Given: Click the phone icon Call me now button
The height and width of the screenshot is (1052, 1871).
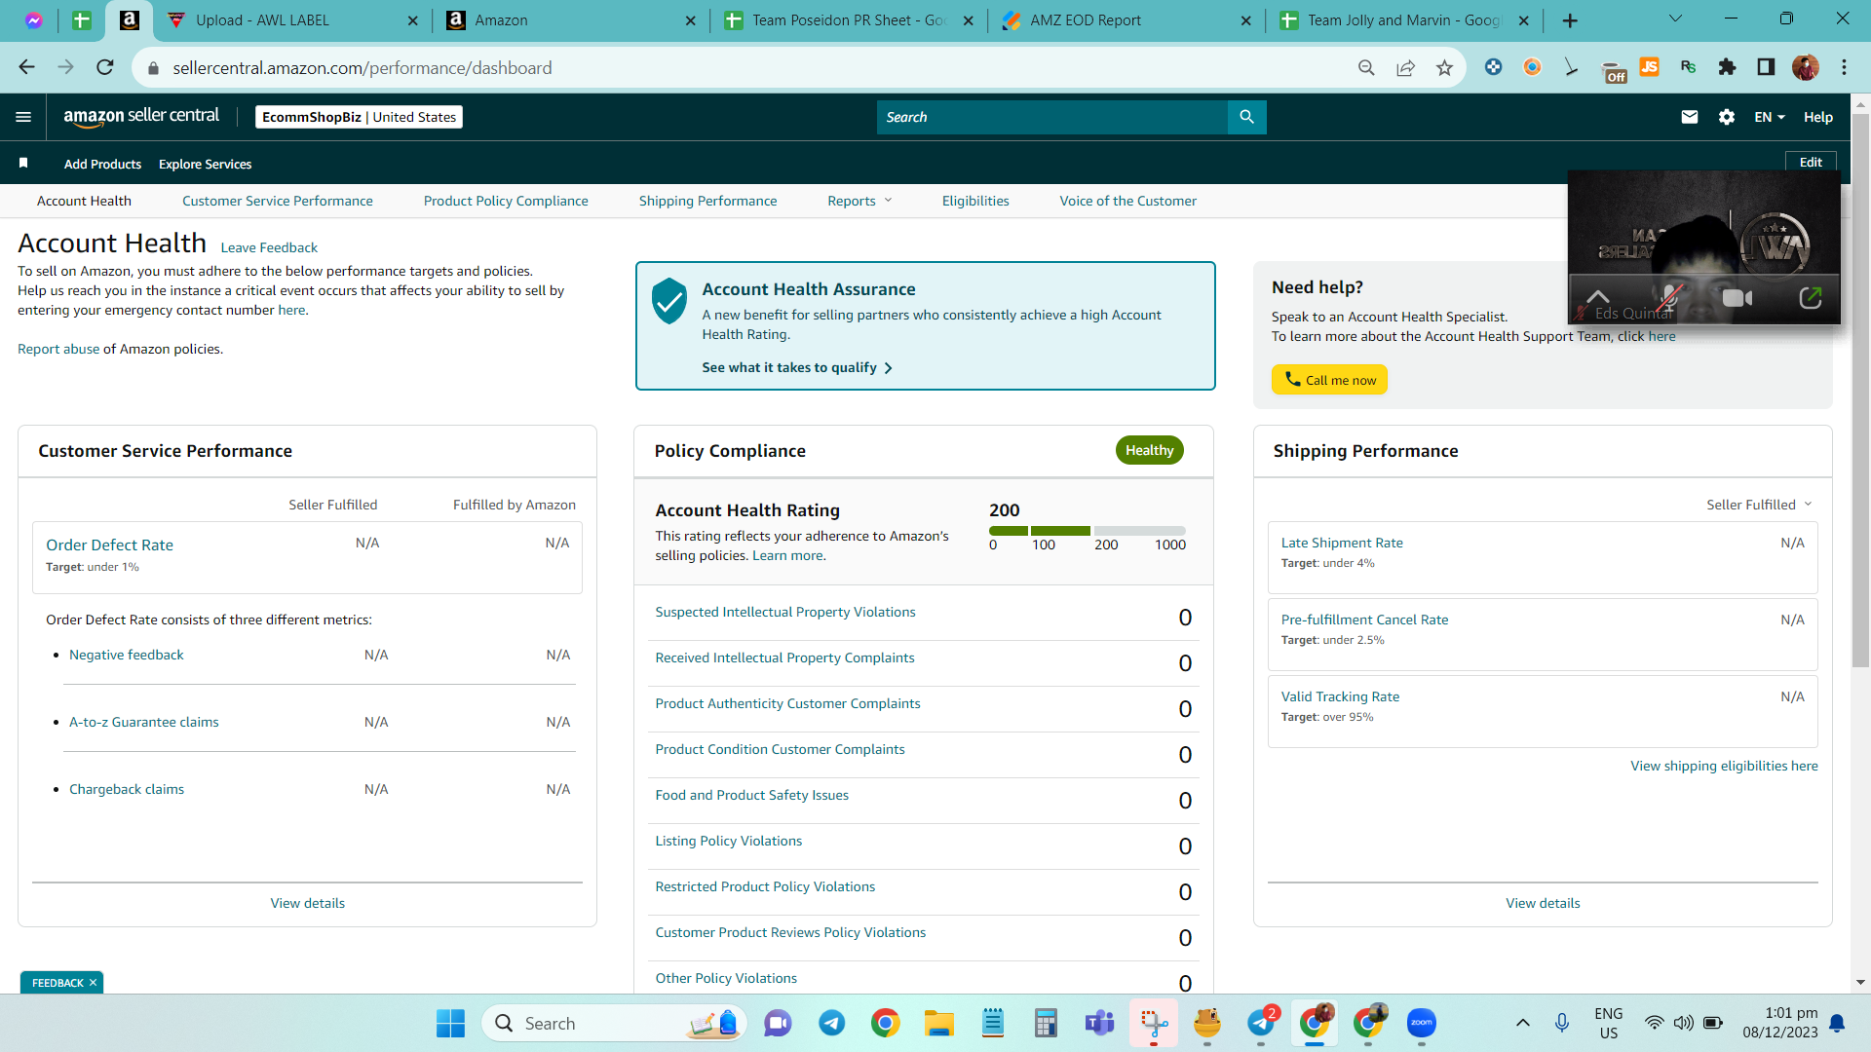Looking at the screenshot, I should 1329,380.
